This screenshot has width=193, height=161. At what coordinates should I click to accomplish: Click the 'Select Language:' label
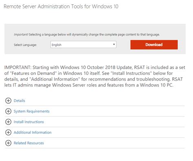coord(25,45)
